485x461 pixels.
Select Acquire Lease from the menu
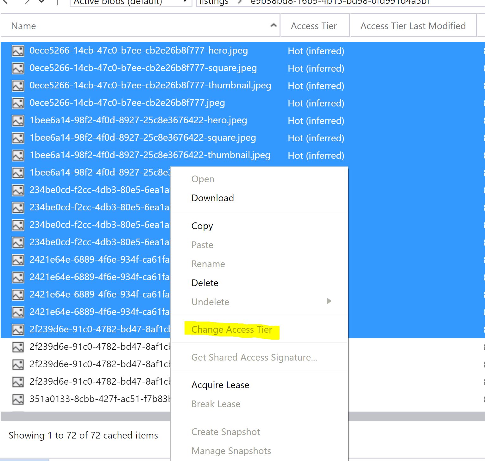[x=220, y=385]
